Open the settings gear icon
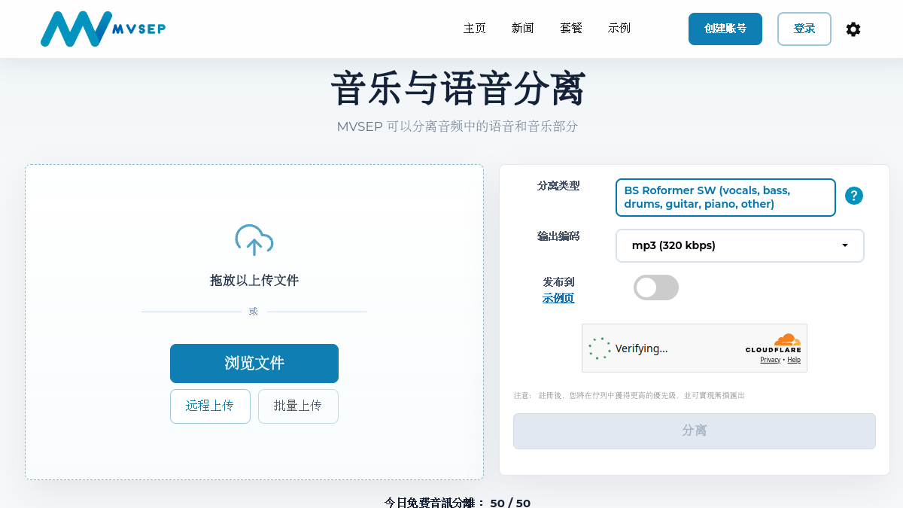903x508 pixels. 853,29
